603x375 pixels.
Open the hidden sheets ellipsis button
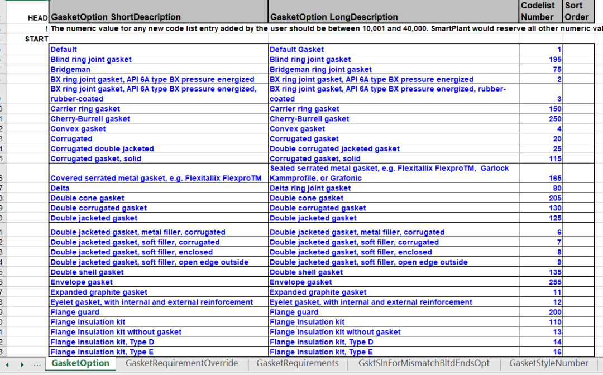37,364
